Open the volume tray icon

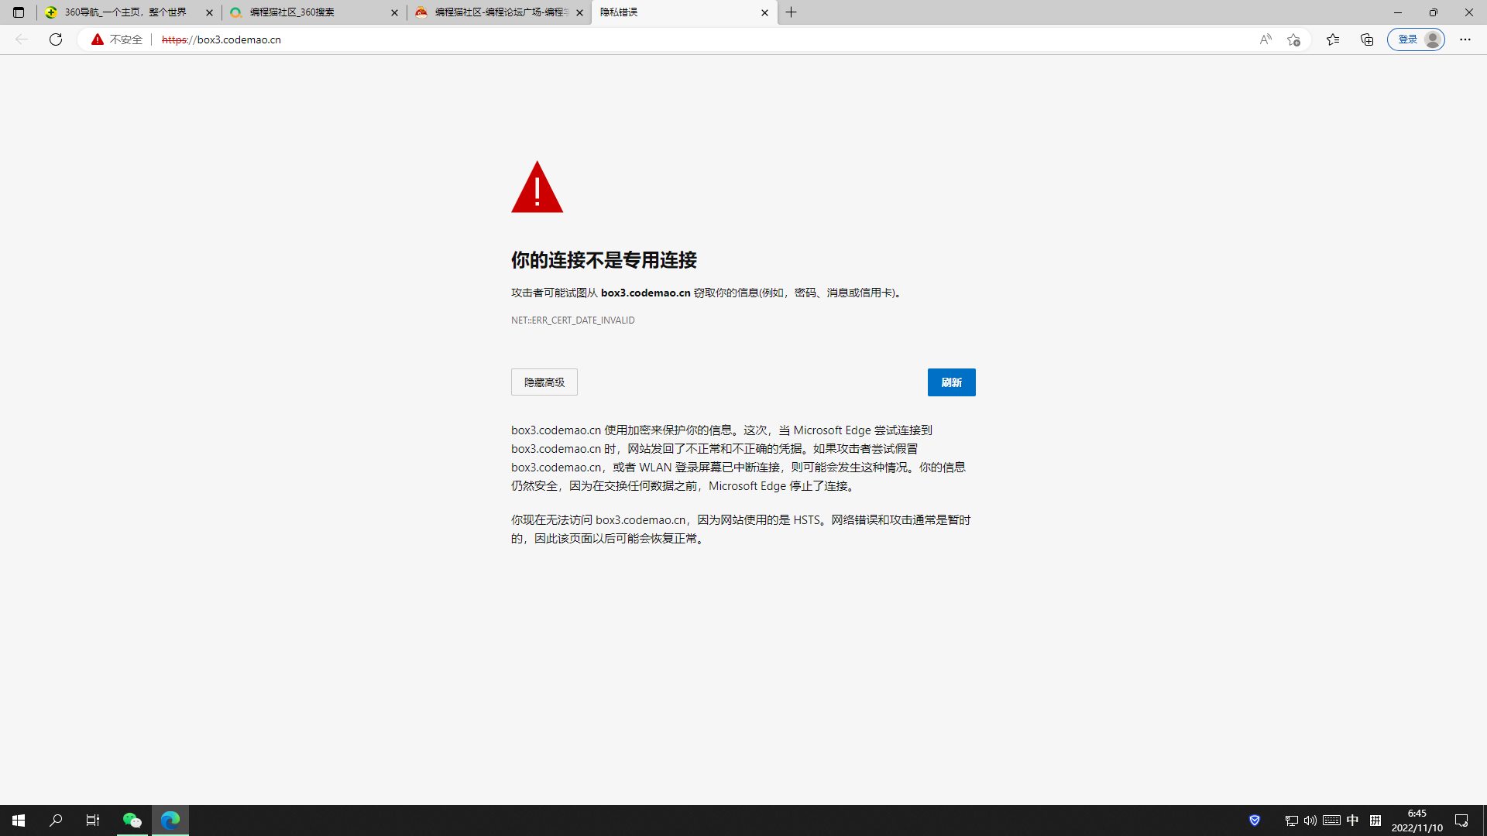pyautogui.click(x=1310, y=821)
